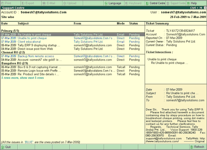
Task: Select 'Account -somesh7 site gold1 is' ticket
Action: click(73, 60)
